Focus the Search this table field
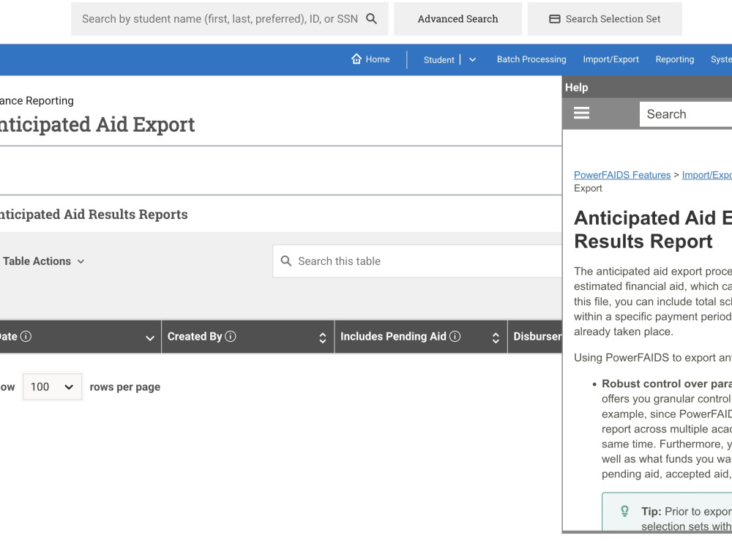 (x=417, y=261)
